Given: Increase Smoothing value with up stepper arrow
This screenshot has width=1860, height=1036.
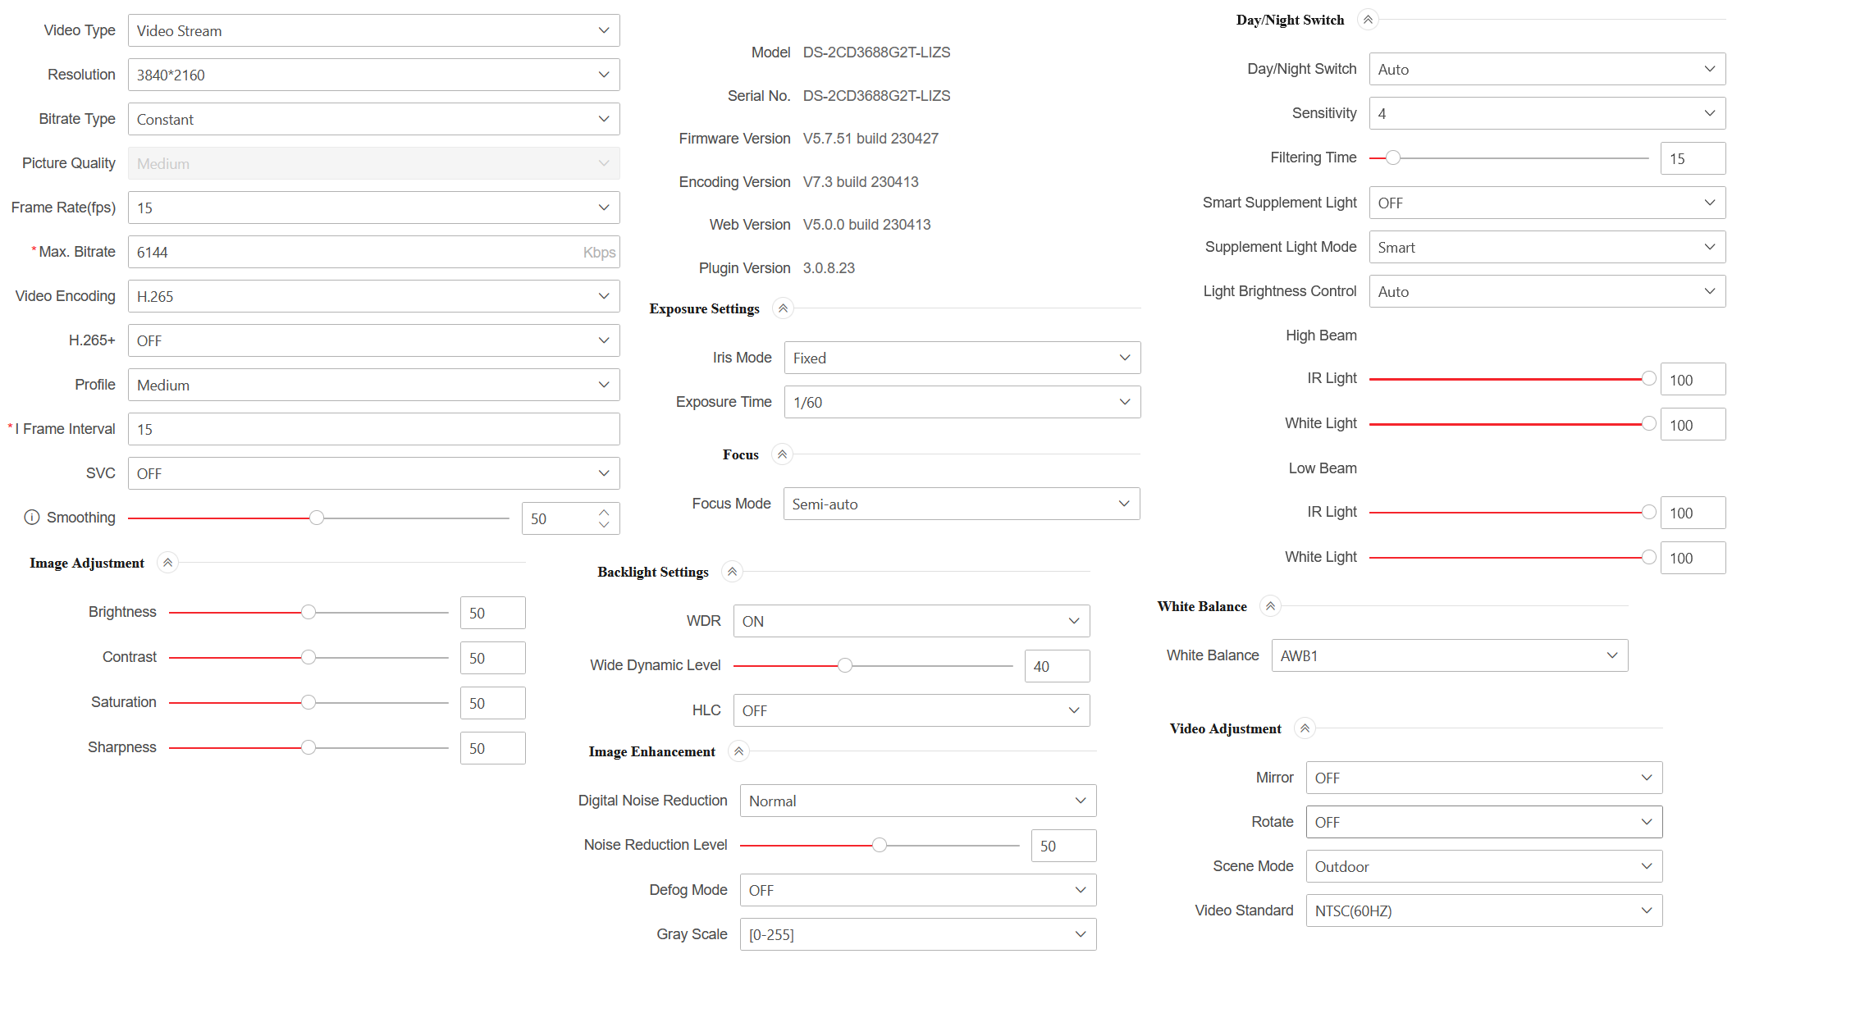Looking at the screenshot, I should tap(604, 513).
